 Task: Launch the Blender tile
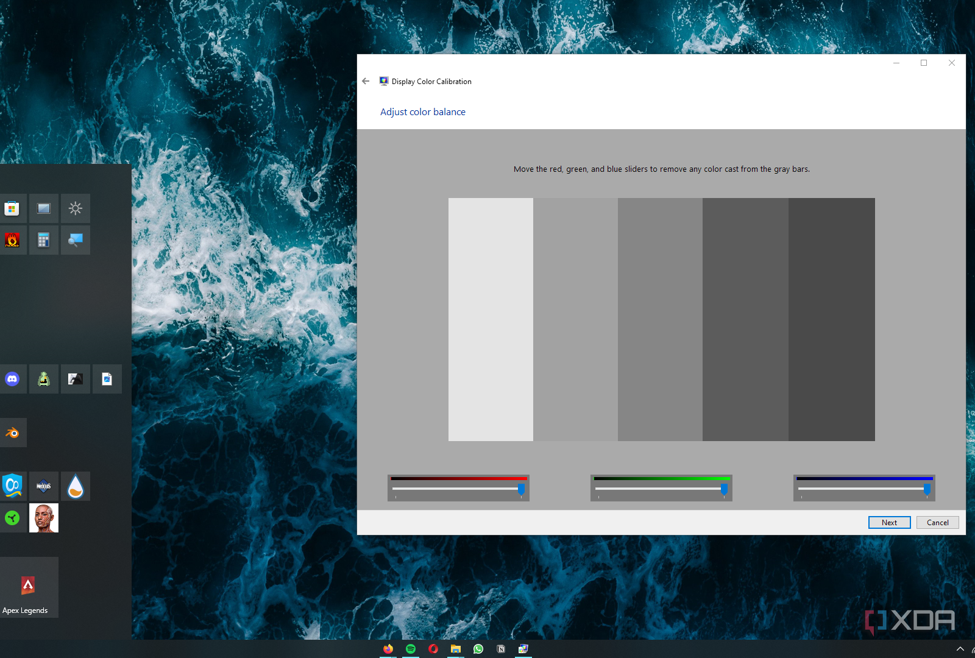[x=12, y=433]
